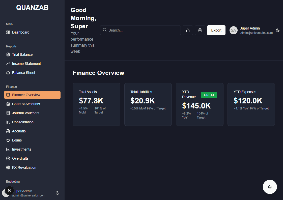Click the $20.9K Total Liabilities value
The width and height of the screenshot is (283, 200).
[x=143, y=101]
